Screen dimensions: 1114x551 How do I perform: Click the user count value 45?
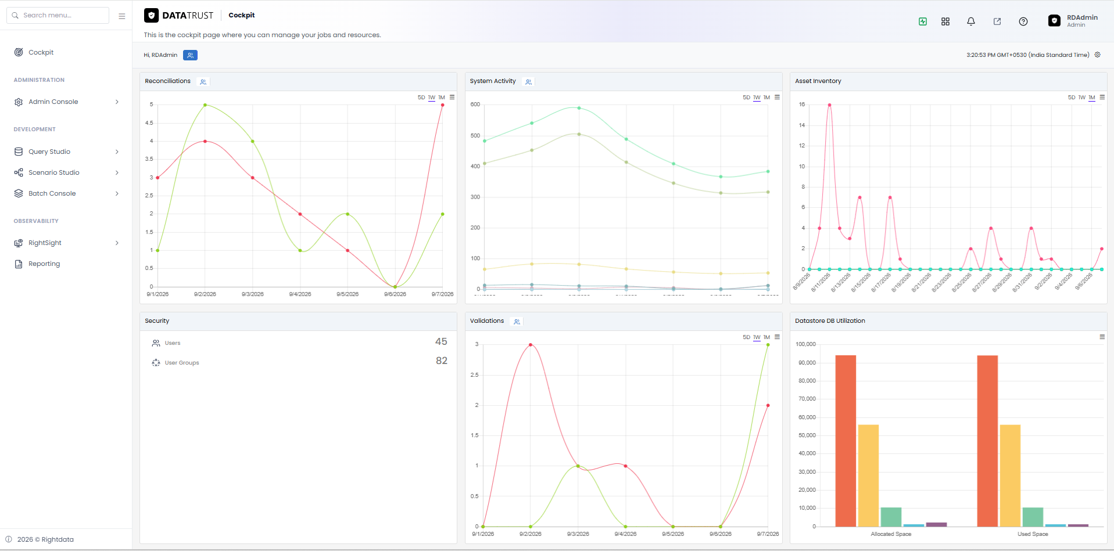(x=441, y=342)
